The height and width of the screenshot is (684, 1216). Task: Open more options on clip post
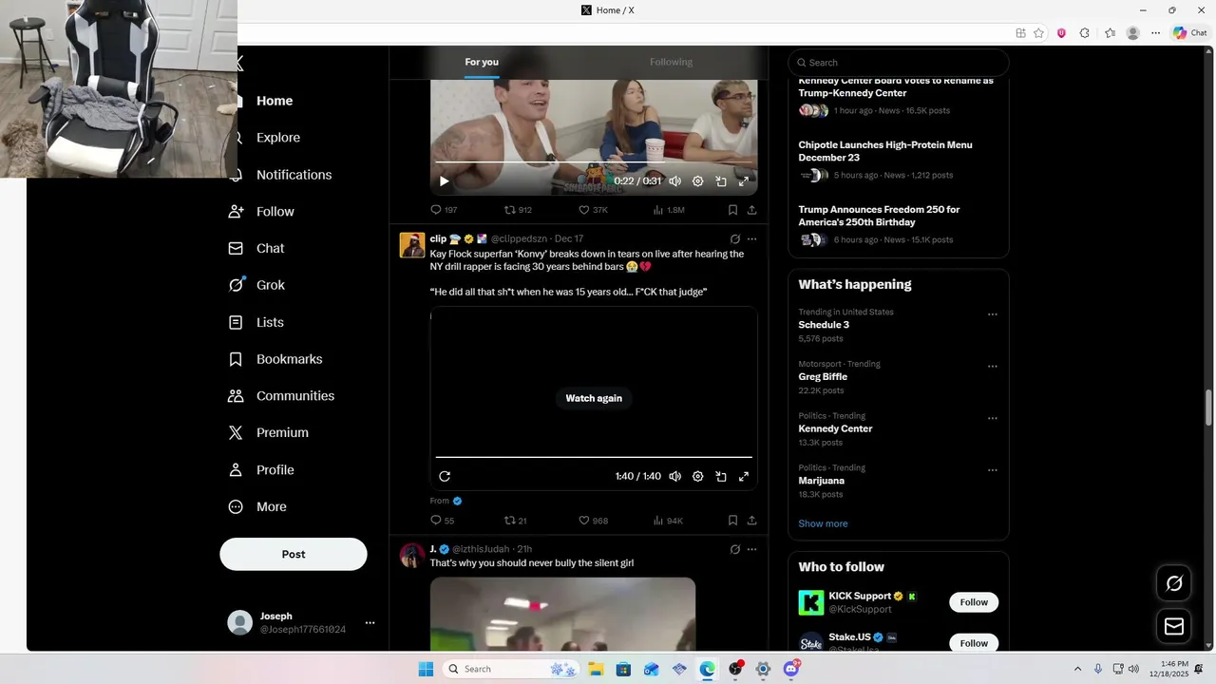pos(752,239)
